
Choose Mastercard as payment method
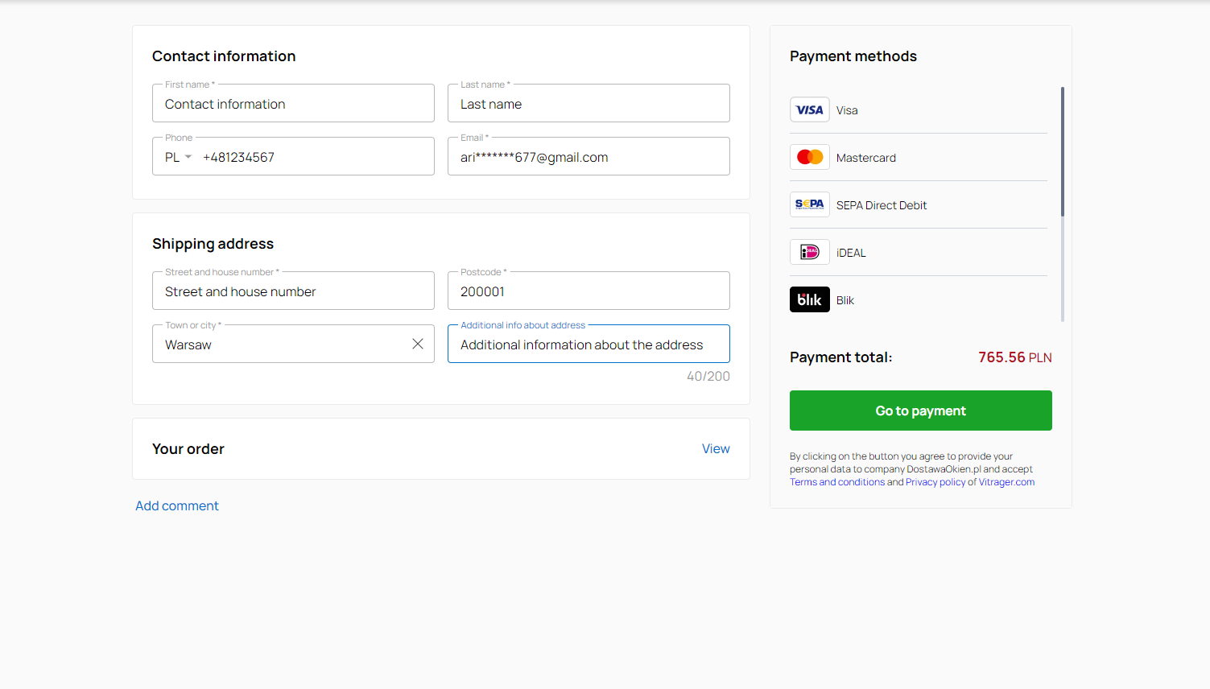pos(866,158)
